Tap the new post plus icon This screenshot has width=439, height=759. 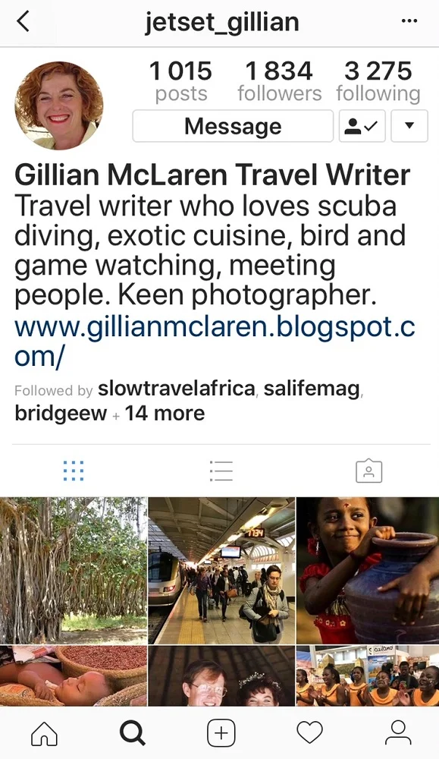[x=221, y=733]
